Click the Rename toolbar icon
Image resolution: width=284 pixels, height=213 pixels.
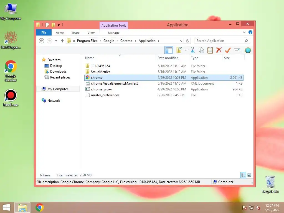pyautogui.click(x=237, y=50)
